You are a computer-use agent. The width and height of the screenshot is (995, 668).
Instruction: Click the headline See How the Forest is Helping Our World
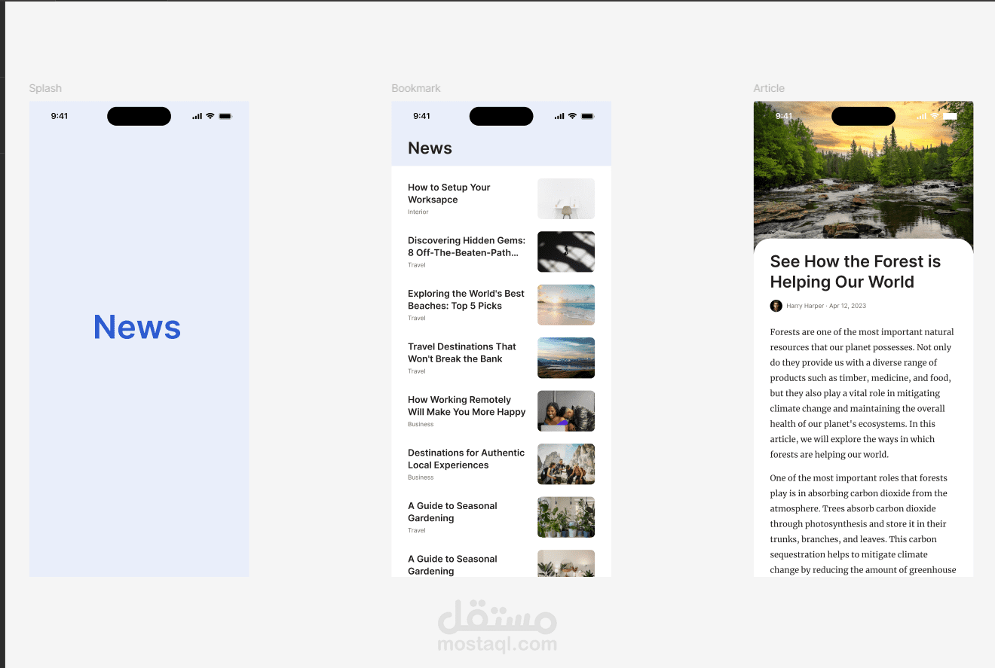coord(856,271)
